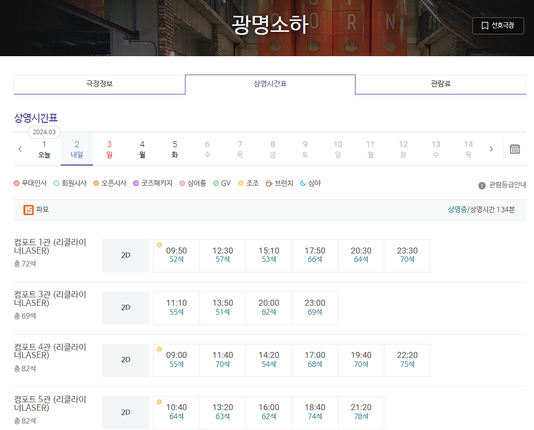
Task: Click the GV legend icon
Action: 216,183
